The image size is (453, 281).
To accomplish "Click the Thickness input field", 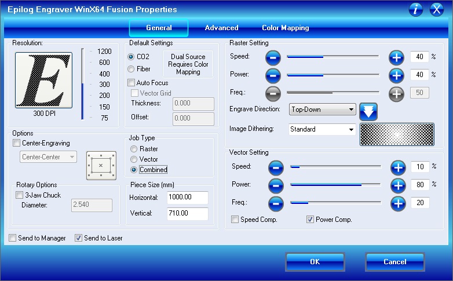I will pyautogui.click(x=193, y=104).
